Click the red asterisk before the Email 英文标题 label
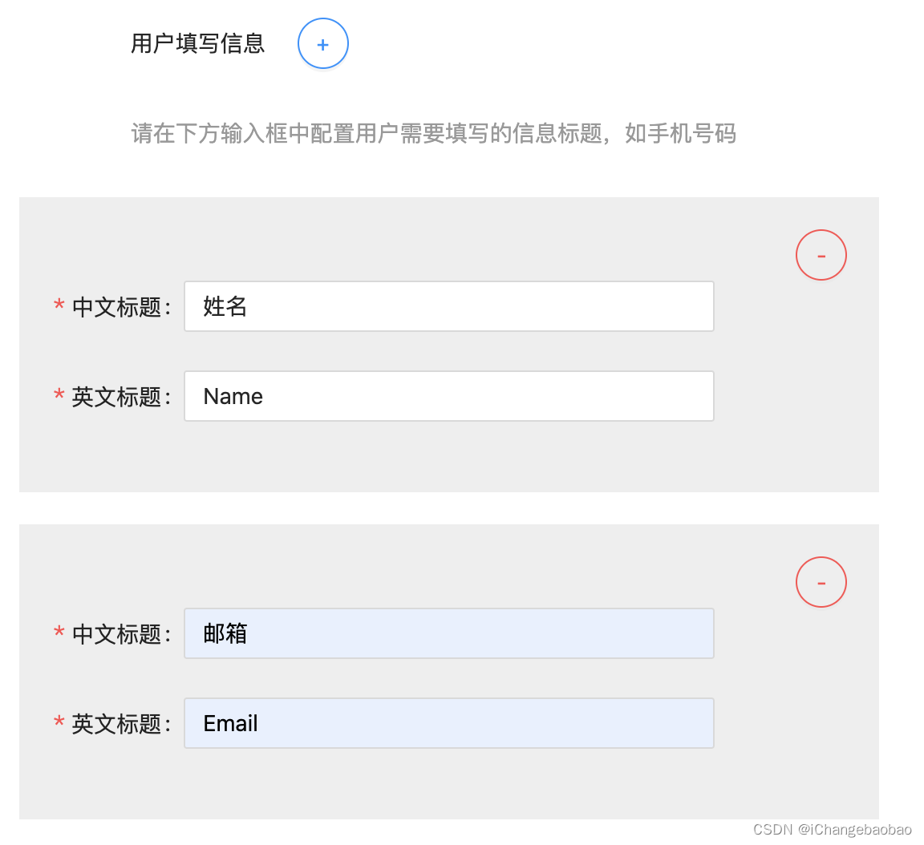 pos(59,723)
